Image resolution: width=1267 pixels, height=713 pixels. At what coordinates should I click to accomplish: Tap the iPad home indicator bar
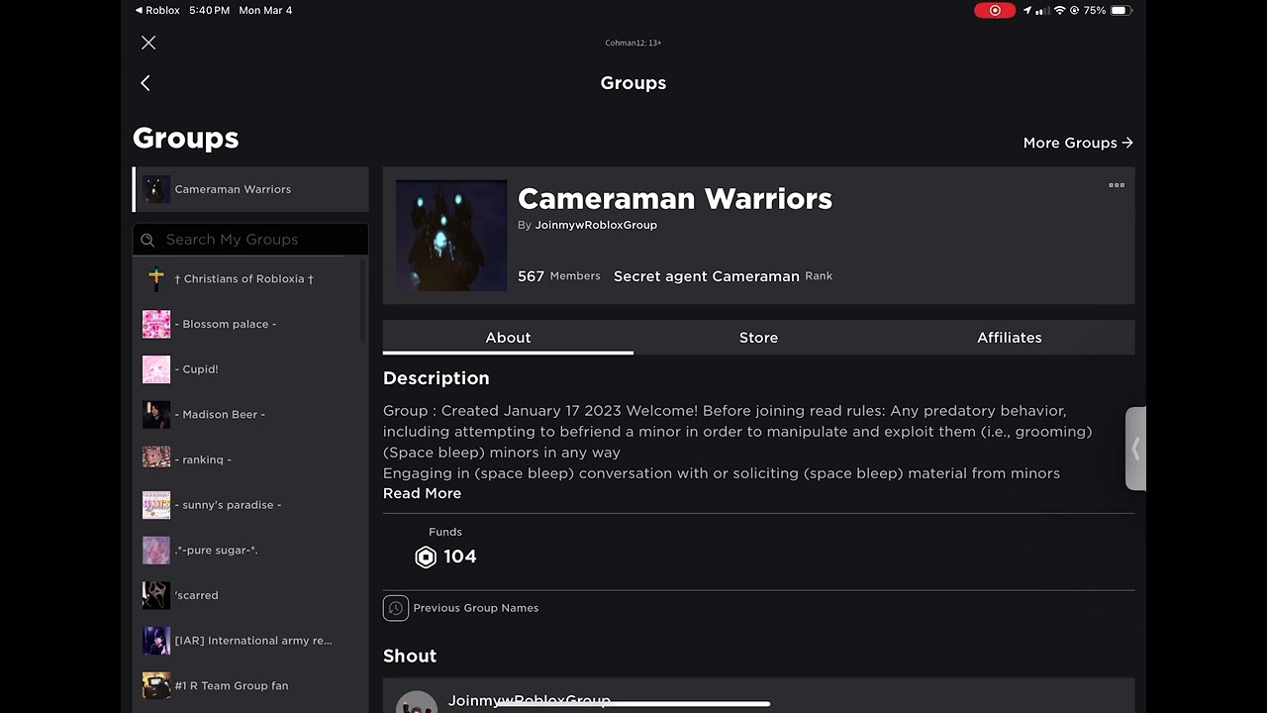pyautogui.click(x=633, y=704)
